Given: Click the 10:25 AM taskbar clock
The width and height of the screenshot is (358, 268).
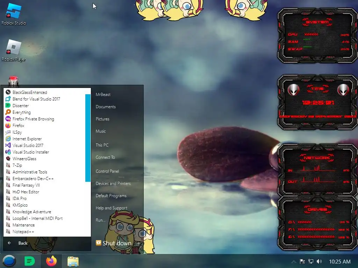Looking at the screenshot, I should 340,262.
